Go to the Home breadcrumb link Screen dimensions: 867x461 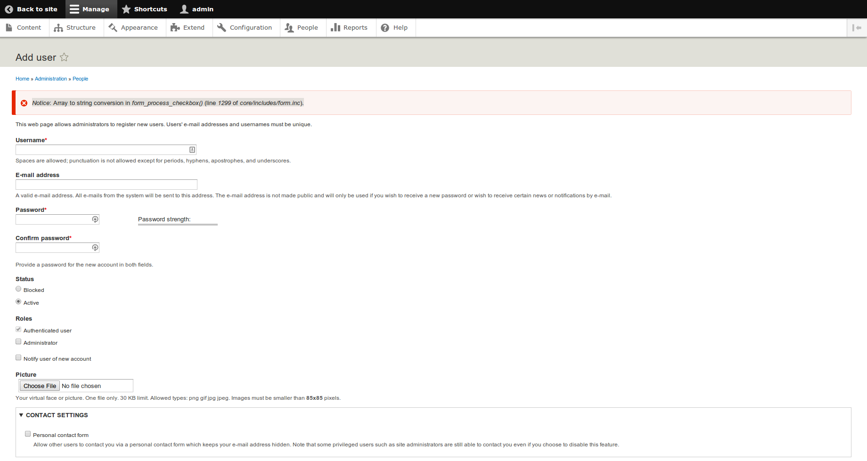22,79
